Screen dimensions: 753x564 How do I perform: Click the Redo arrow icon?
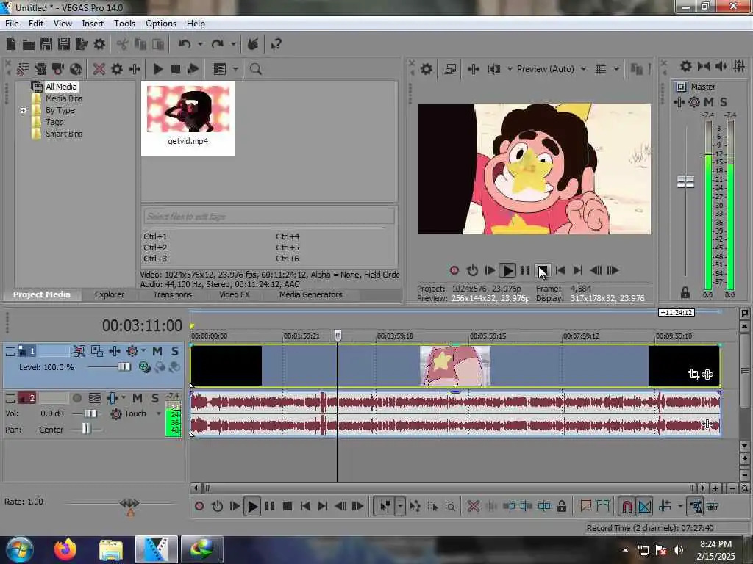pos(218,44)
